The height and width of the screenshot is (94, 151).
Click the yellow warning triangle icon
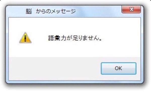pos(25,37)
